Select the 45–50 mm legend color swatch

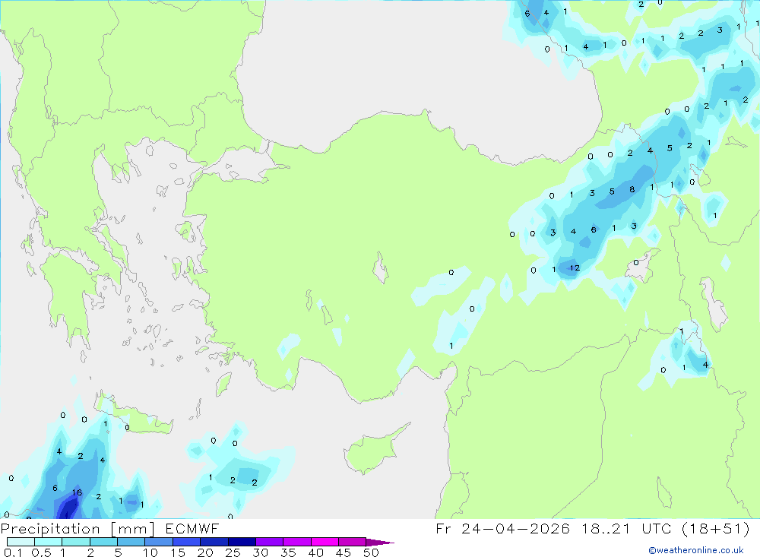tap(353, 542)
